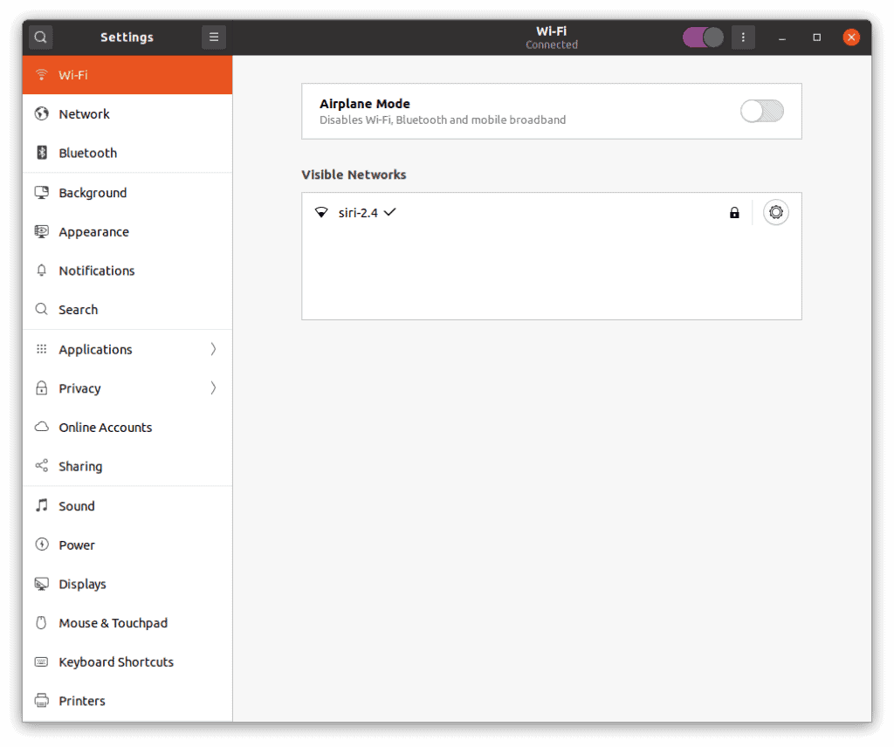
Task: Open Sharing settings panel
Action: click(x=127, y=466)
